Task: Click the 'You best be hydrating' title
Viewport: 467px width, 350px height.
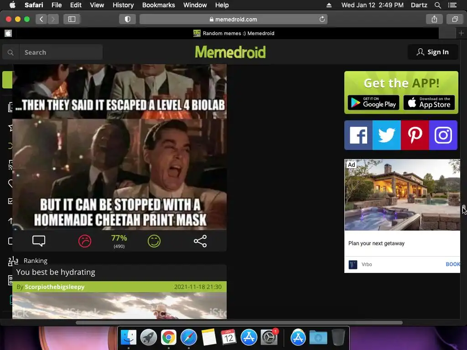Action: pyautogui.click(x=56, y=272)
